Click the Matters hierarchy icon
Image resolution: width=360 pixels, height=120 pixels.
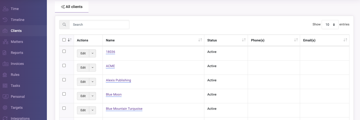(x=6, y=42)
